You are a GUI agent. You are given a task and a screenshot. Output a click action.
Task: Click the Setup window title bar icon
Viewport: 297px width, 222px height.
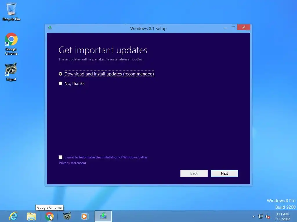click(x=50, y=28)
